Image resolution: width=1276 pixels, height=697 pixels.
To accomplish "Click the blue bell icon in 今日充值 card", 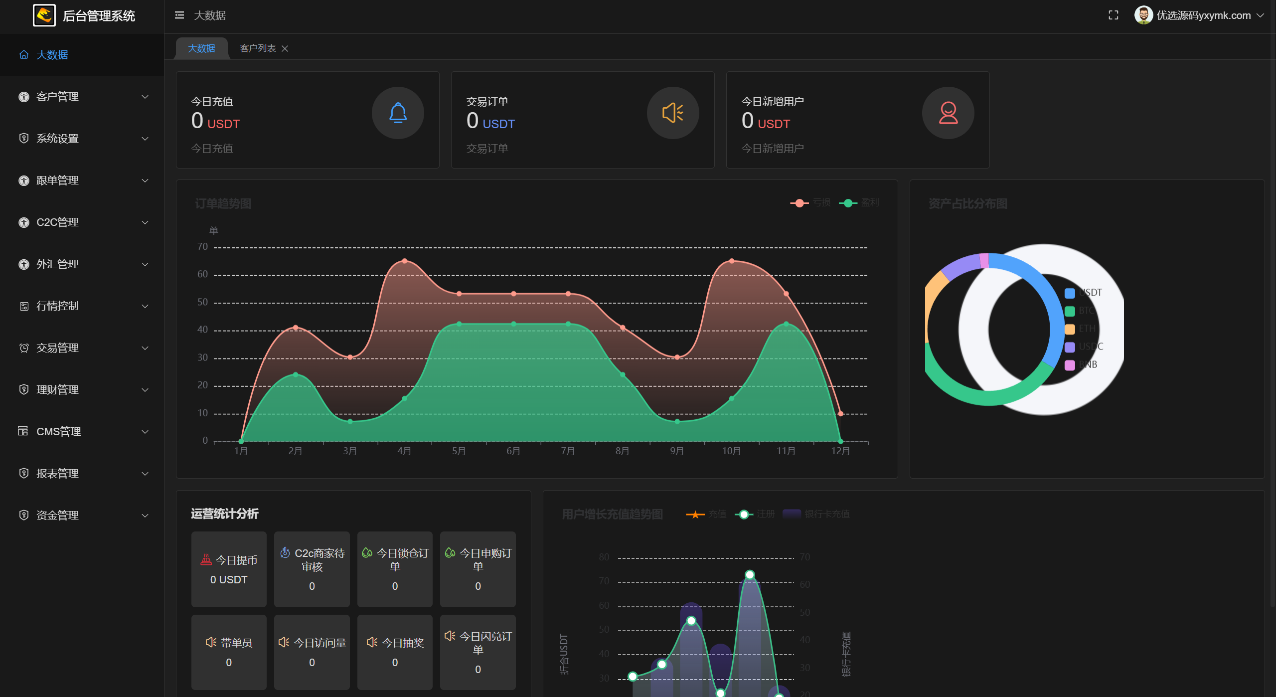I will click(398, 113).
